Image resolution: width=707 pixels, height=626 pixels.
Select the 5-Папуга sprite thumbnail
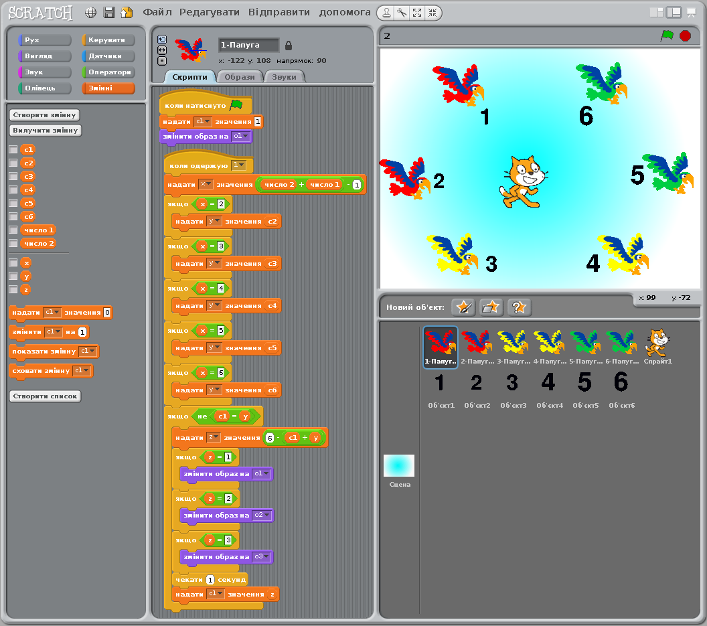[x=585, y=346]
